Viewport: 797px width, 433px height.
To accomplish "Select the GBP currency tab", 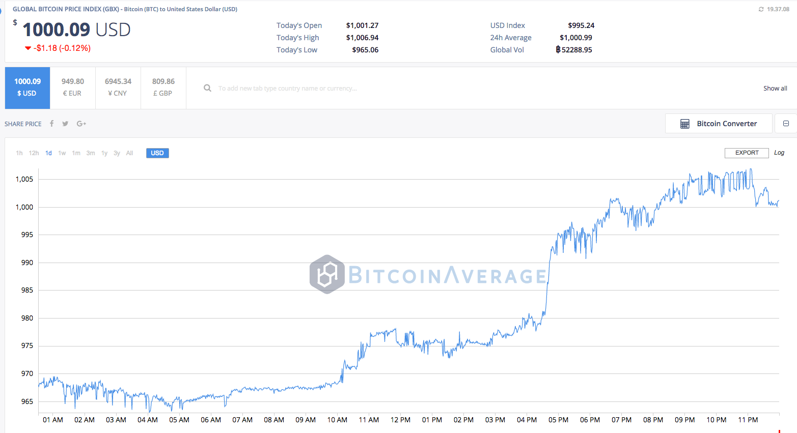I will coord(163,88).
